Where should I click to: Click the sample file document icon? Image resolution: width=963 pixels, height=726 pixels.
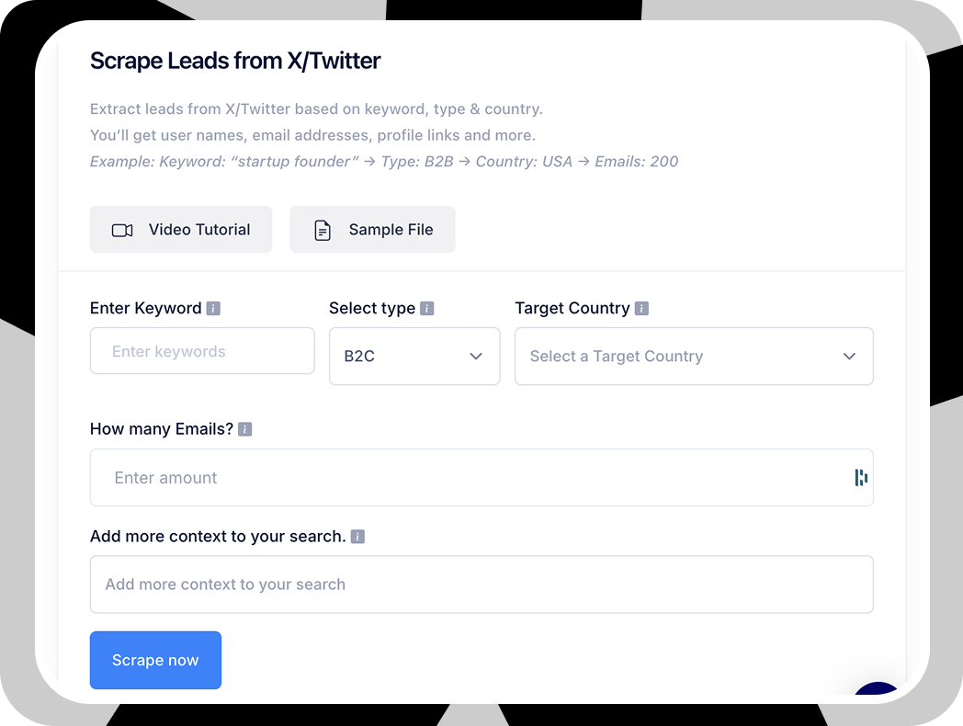coord(323,231)
